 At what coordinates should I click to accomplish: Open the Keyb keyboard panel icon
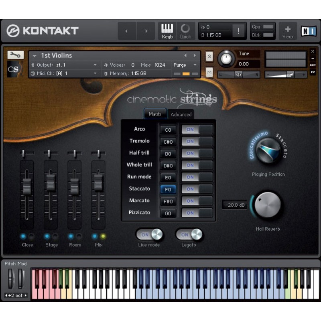click(167, 30)
